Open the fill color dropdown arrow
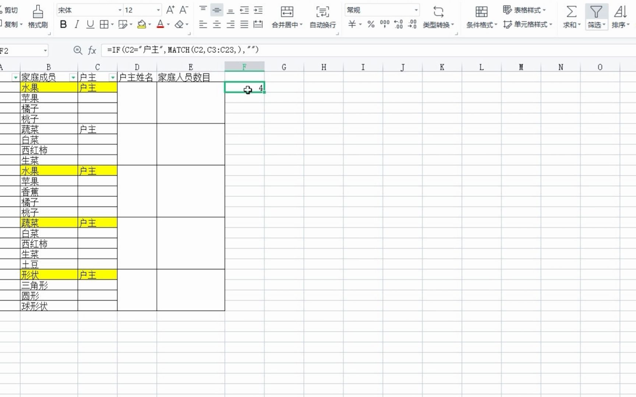Screen dimensions: 636x397 (150, 25)
